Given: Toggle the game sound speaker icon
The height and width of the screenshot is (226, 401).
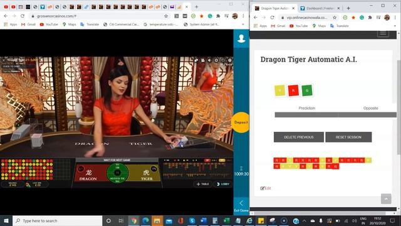Looking at the screenshot, I should pos(209,60).
